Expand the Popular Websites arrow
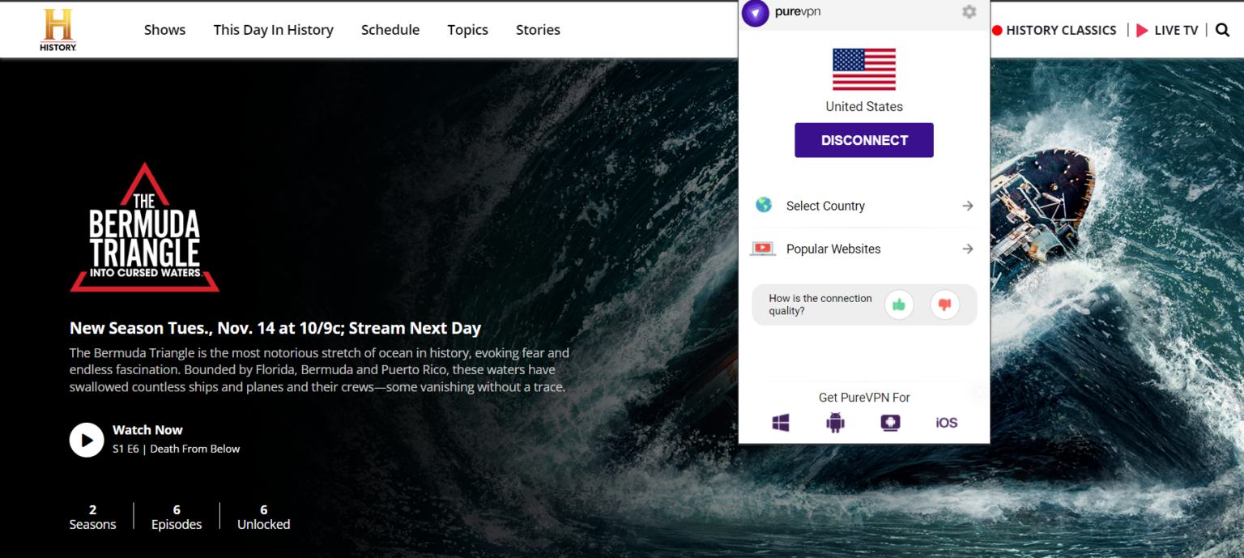The width and height of the screenshot is (1244, 558). click(967, 249)
